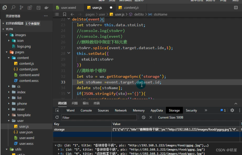The image size is (242, 155).
Task: Click the layout panel icon in activity bar
Action: click(38, 7)
